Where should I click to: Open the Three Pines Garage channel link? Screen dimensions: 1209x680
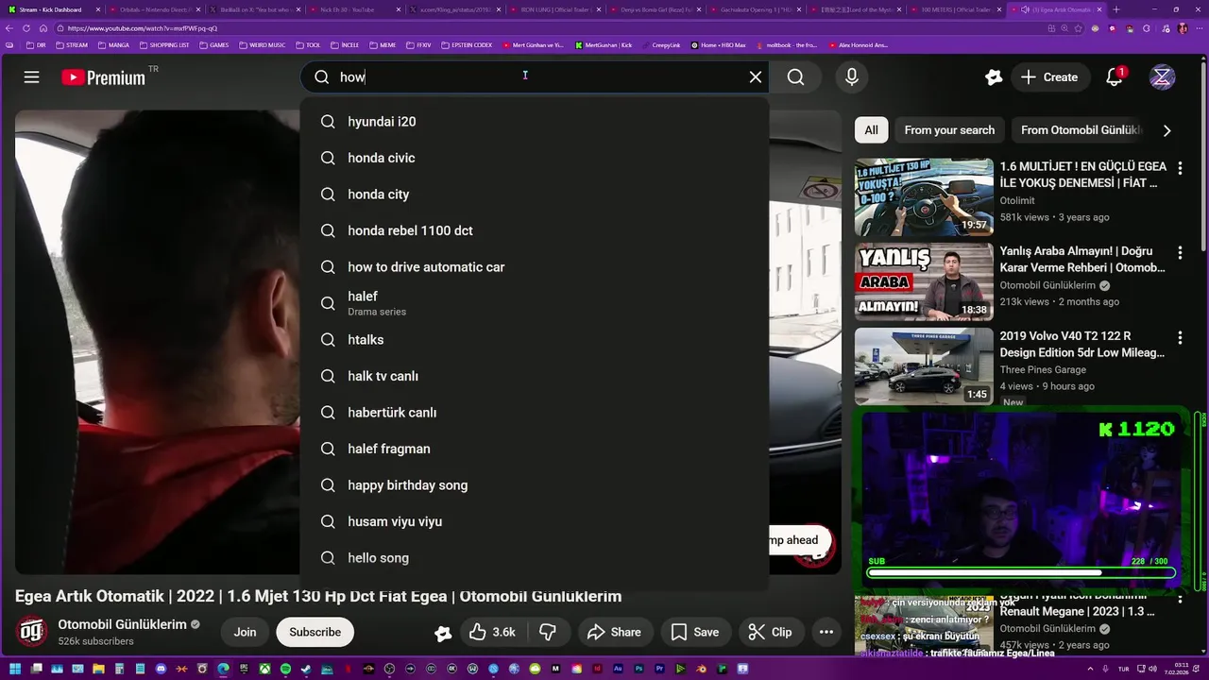[x=1043, y=369]
